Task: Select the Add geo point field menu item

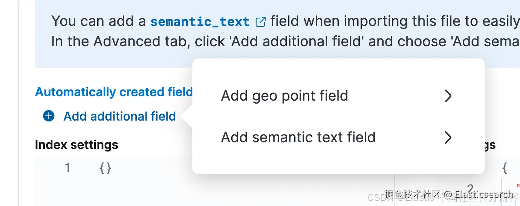Action: click(284, 96)
